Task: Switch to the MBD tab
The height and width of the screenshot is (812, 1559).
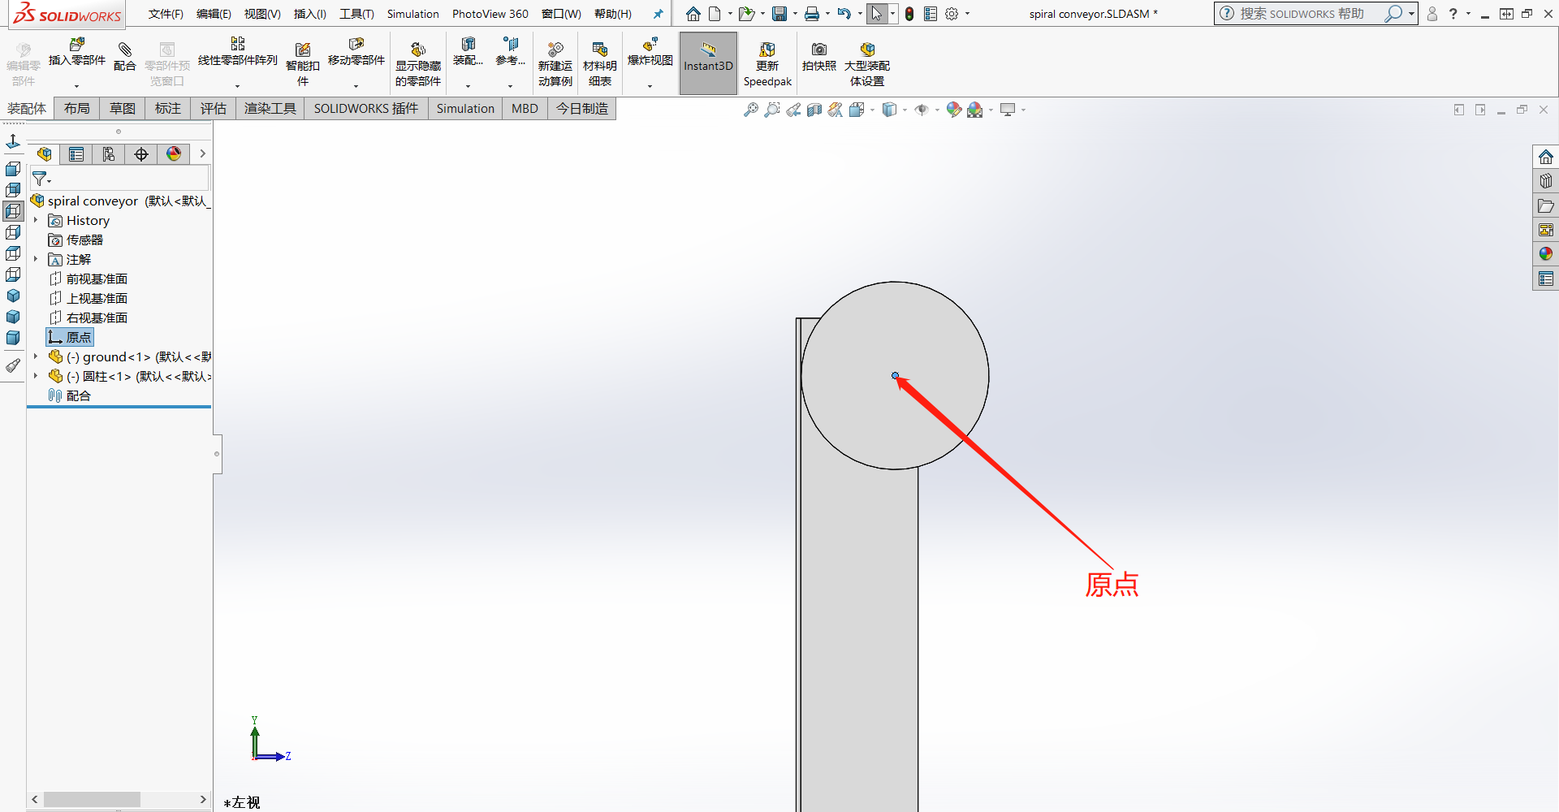Action: point(525,109)
